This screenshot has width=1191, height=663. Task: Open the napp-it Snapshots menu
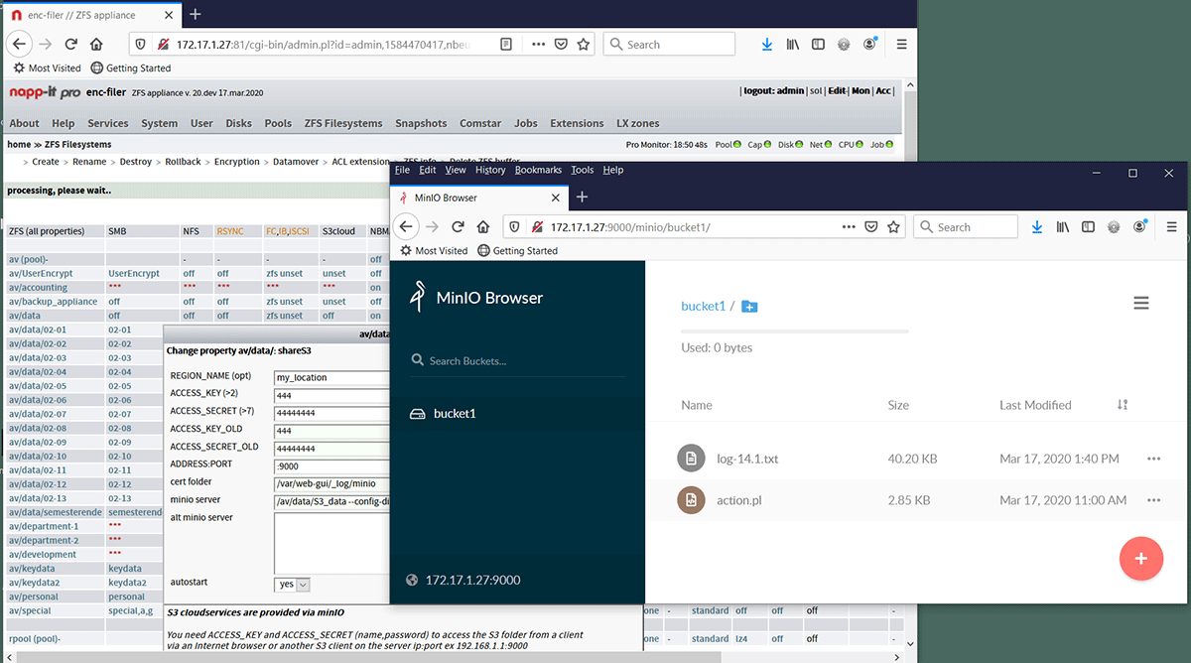click(x=421, y=123)
